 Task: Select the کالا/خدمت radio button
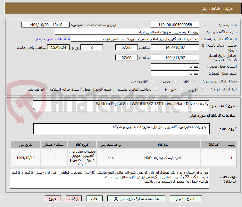(153, 81)
